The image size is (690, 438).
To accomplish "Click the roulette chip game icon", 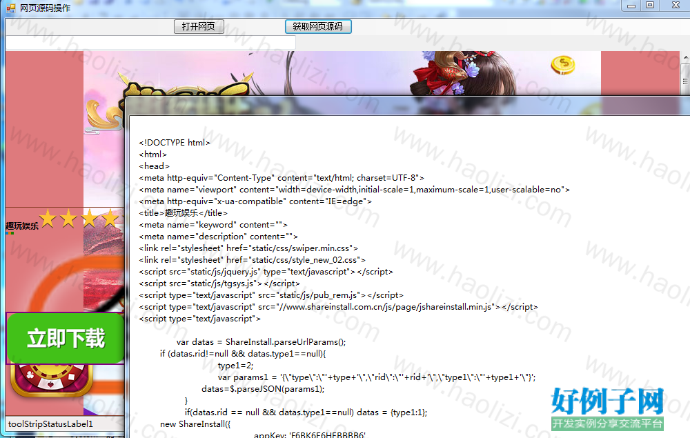I will (x=52, y=379).
